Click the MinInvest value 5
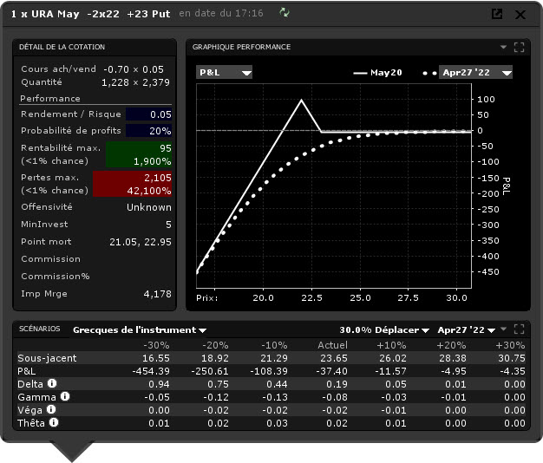543x463 pixels. 168,225
